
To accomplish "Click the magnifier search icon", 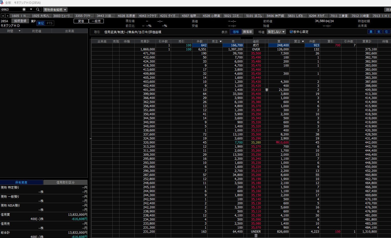I will click(38, 9).
